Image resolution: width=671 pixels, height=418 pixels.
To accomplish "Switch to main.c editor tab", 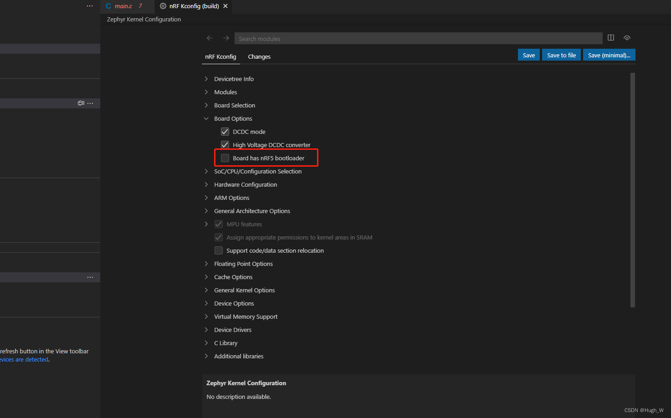I will (x=128, y=6).
